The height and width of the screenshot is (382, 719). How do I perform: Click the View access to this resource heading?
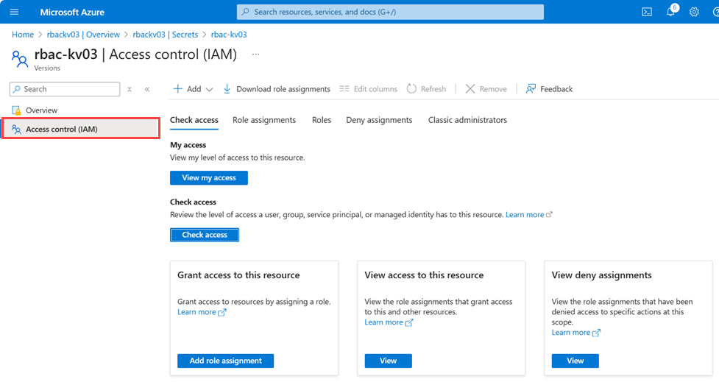click(424, 275)
